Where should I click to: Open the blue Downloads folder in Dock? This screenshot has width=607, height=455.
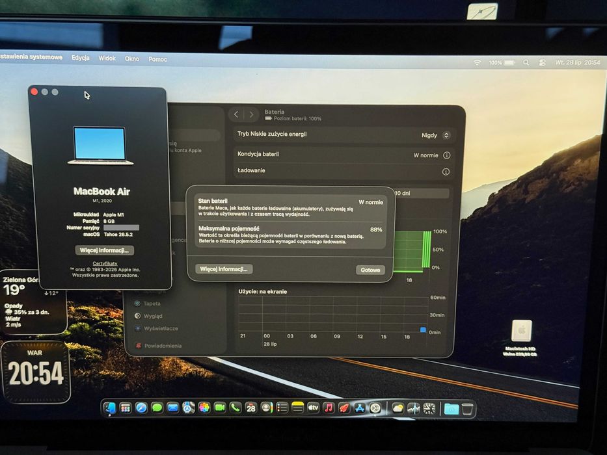[452, 409]
